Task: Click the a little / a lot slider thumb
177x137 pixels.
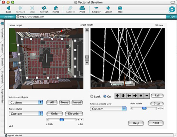Action: pos(62,120)
